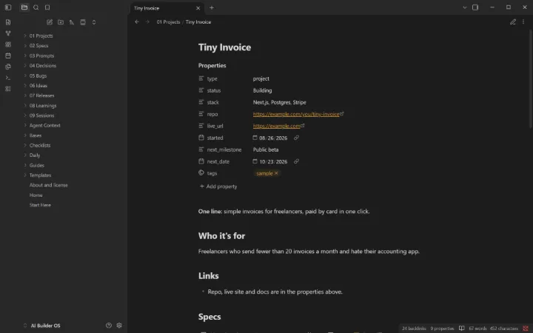Create a new note with the pencil icon
Screen dimensions: 533x333
50,22
